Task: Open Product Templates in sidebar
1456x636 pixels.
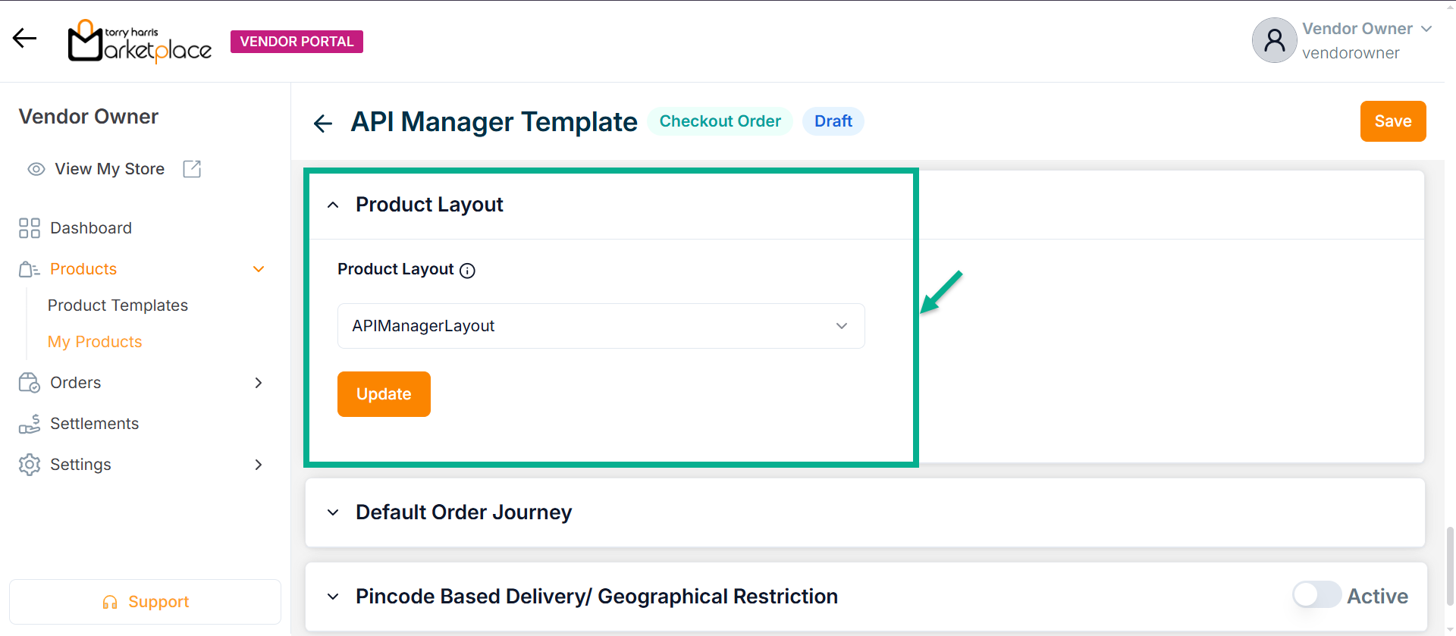Action: (x=118, y=305)
